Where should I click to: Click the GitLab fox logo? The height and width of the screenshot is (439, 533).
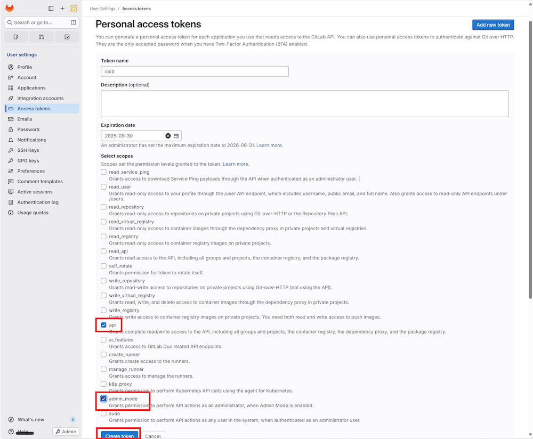click(9, 9)
